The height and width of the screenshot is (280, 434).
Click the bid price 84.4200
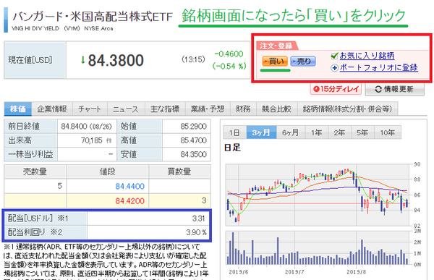(x=129, y=200)
